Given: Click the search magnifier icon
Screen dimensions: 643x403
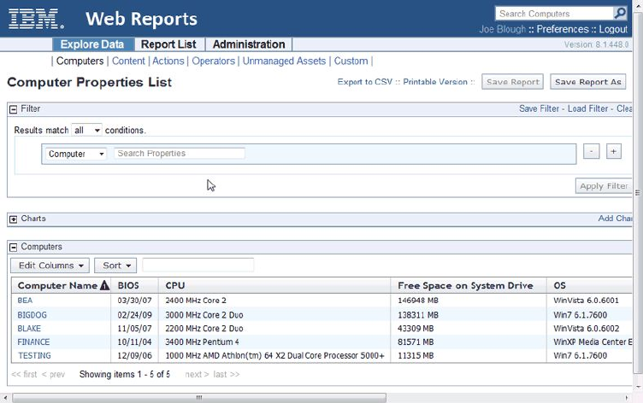Looking at the screenshot, I should (x=620, y=14).
